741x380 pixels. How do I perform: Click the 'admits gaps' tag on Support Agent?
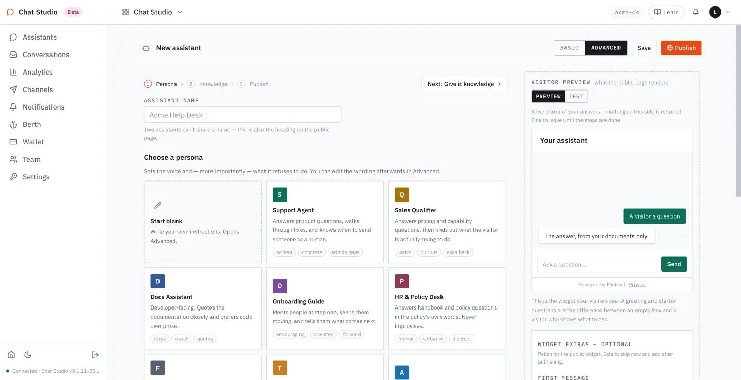(345, 252)
